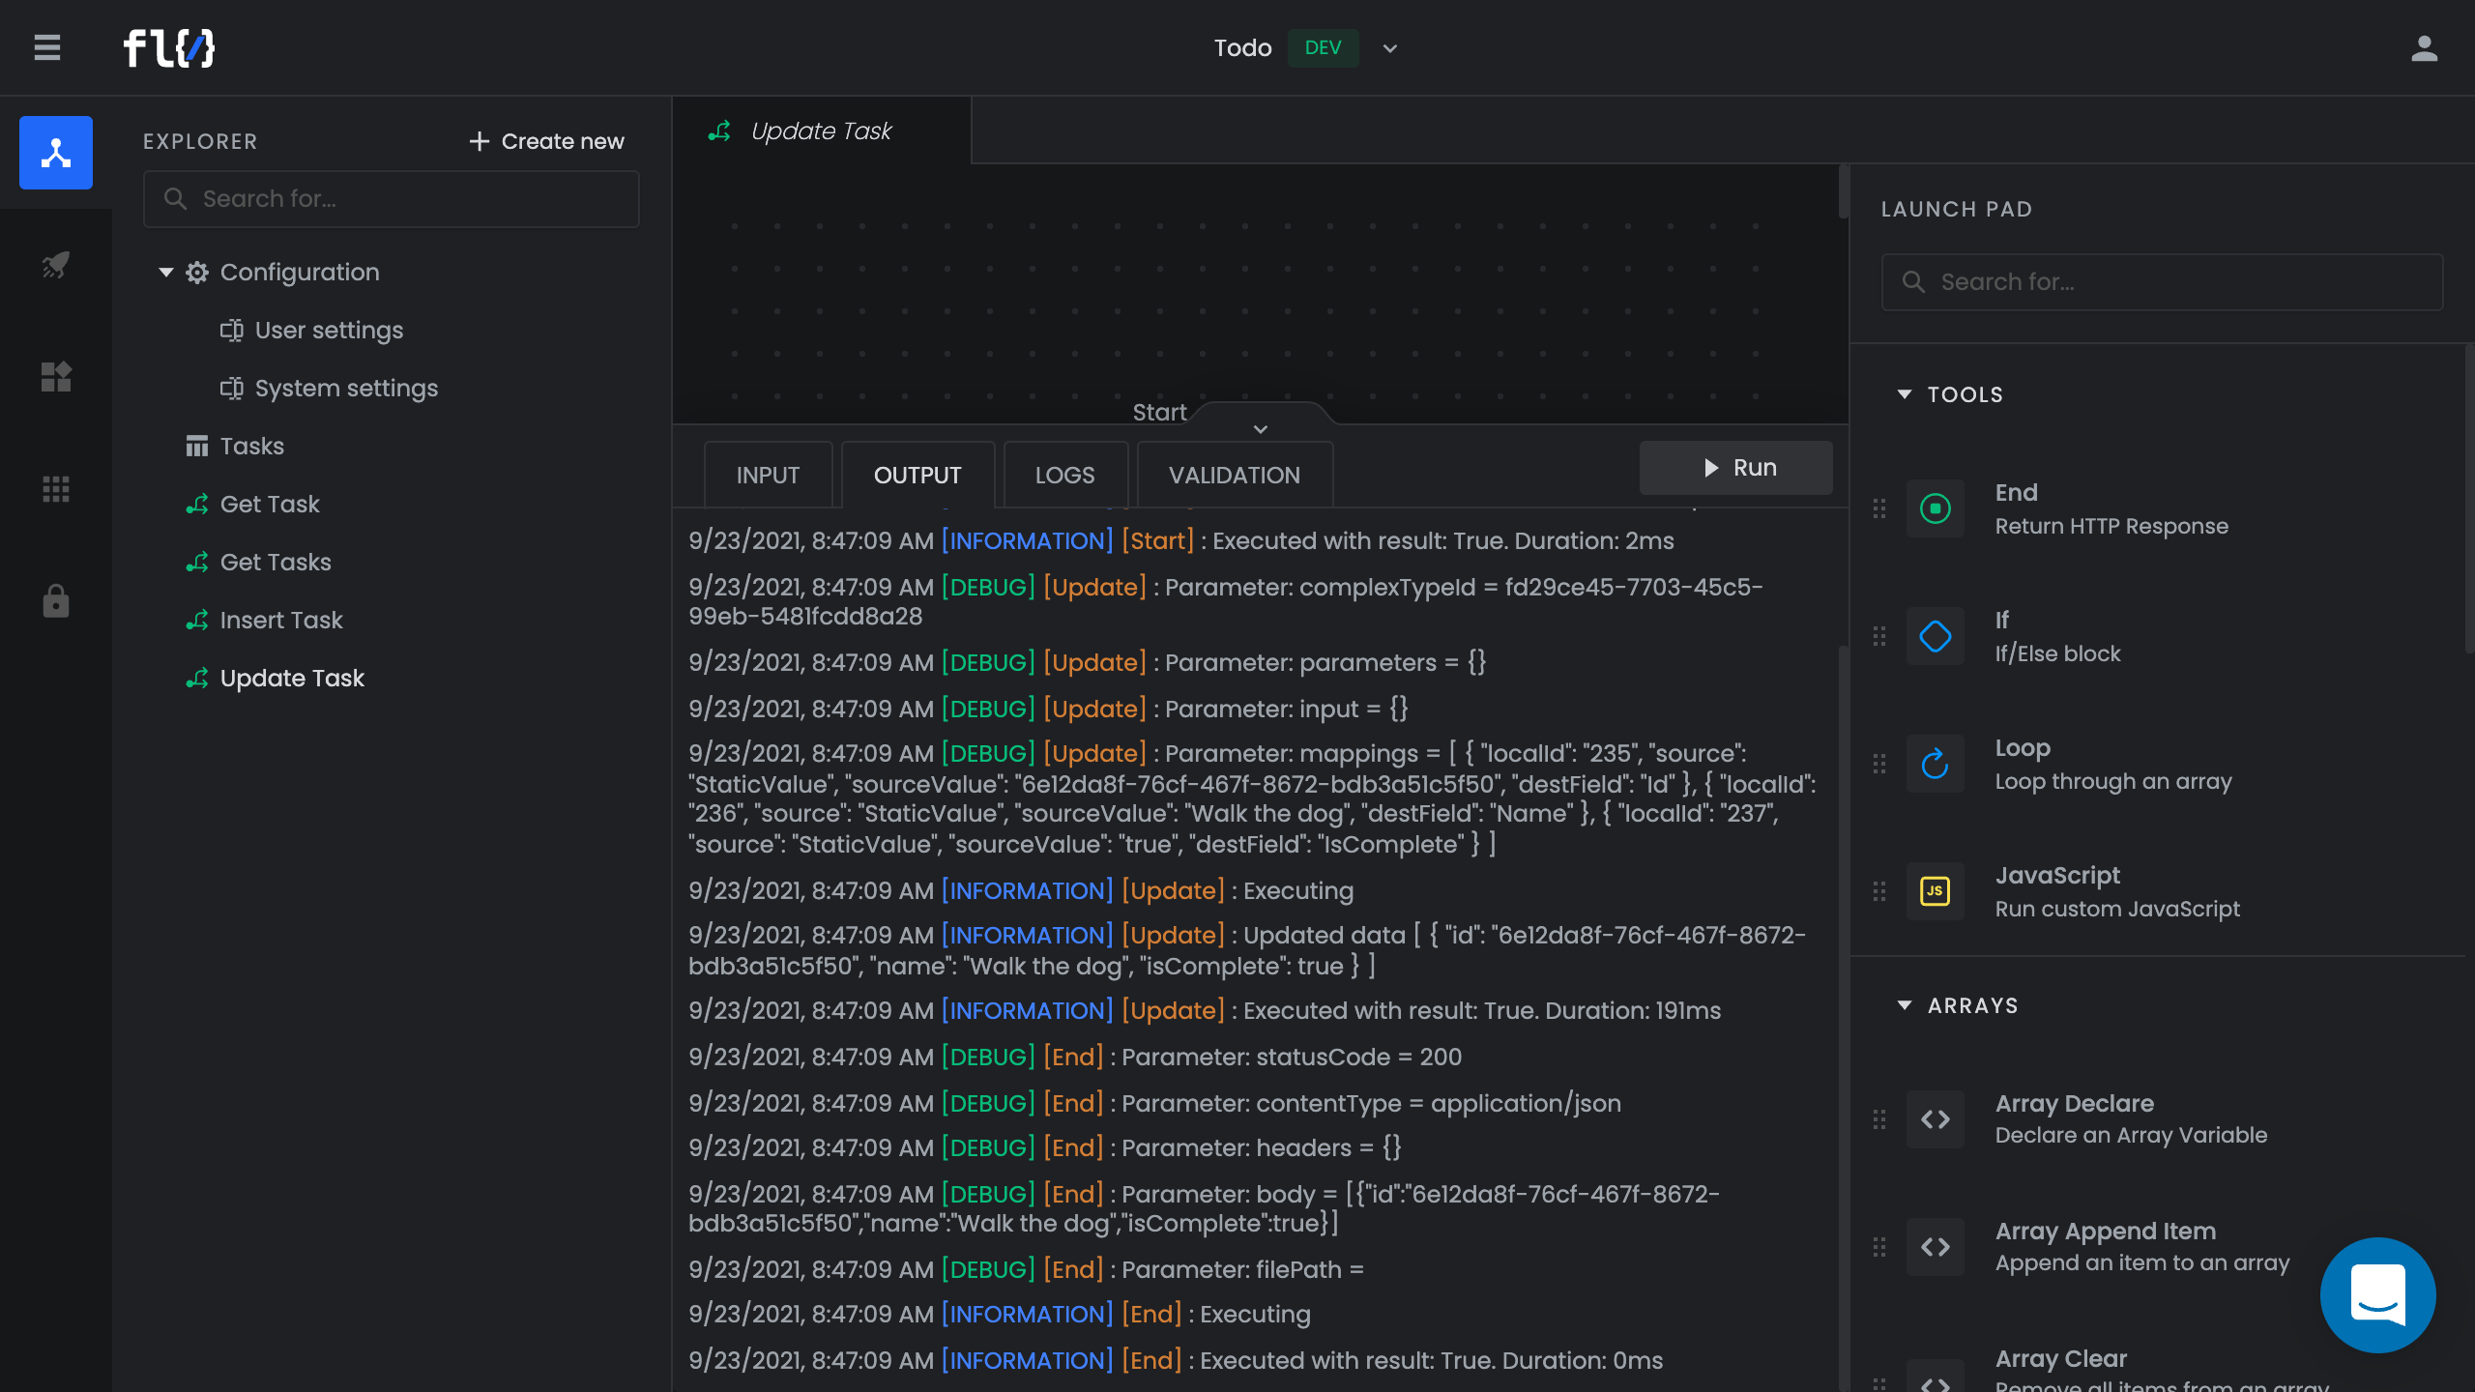
Task: Click the Array Append Item icon
Action: click(x=1936, y=1247)
